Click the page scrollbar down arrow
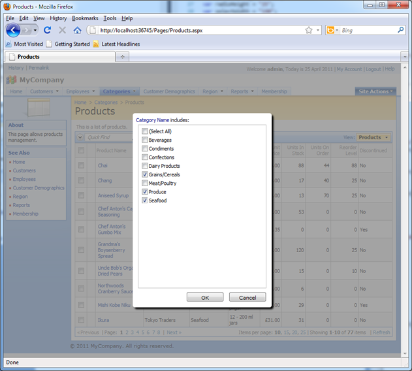Screen dimensions: 412x371 click(x=405, y=353)
